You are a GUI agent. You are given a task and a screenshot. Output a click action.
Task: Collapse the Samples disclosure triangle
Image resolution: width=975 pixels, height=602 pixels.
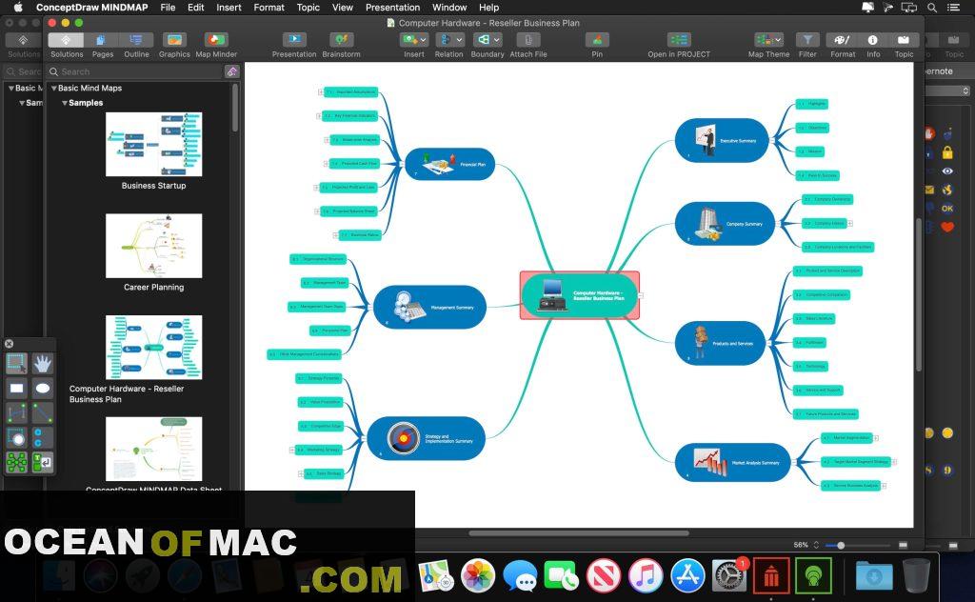[65, 103]
